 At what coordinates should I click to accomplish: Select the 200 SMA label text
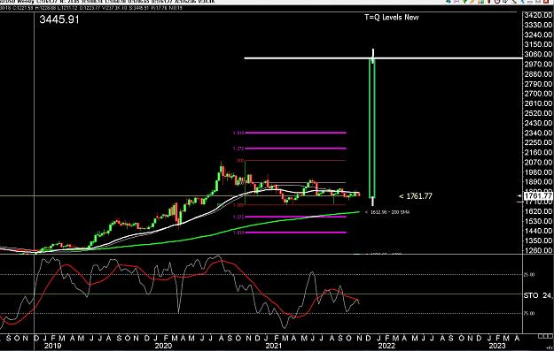387,212
